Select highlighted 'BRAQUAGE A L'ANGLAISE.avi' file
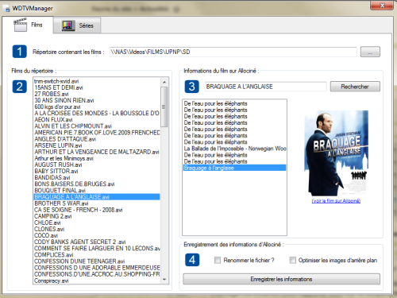The height and width of the screenshot is (298, 397). click(x=97, y=197)
